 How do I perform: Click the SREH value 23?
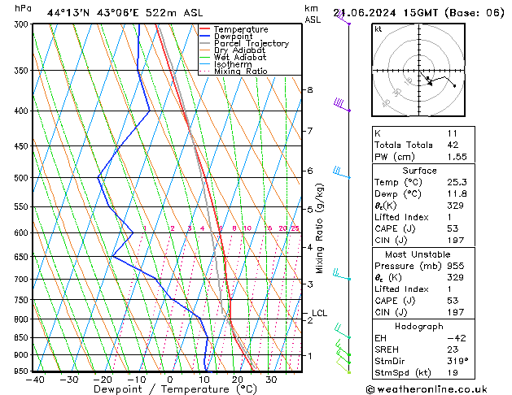click(x=453, y=349)
